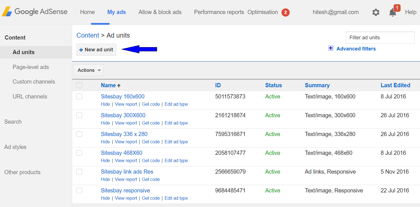Open Performance reports tab
Screen dimensions: 420x207
coord(219,12)
